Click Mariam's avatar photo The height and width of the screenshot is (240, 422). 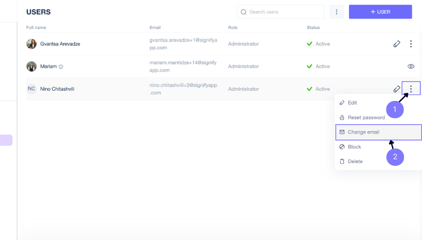click(x=32, y=66)
